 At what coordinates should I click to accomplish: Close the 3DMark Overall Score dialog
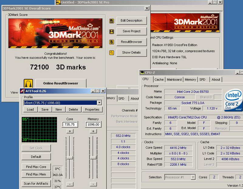click(147, 8)
